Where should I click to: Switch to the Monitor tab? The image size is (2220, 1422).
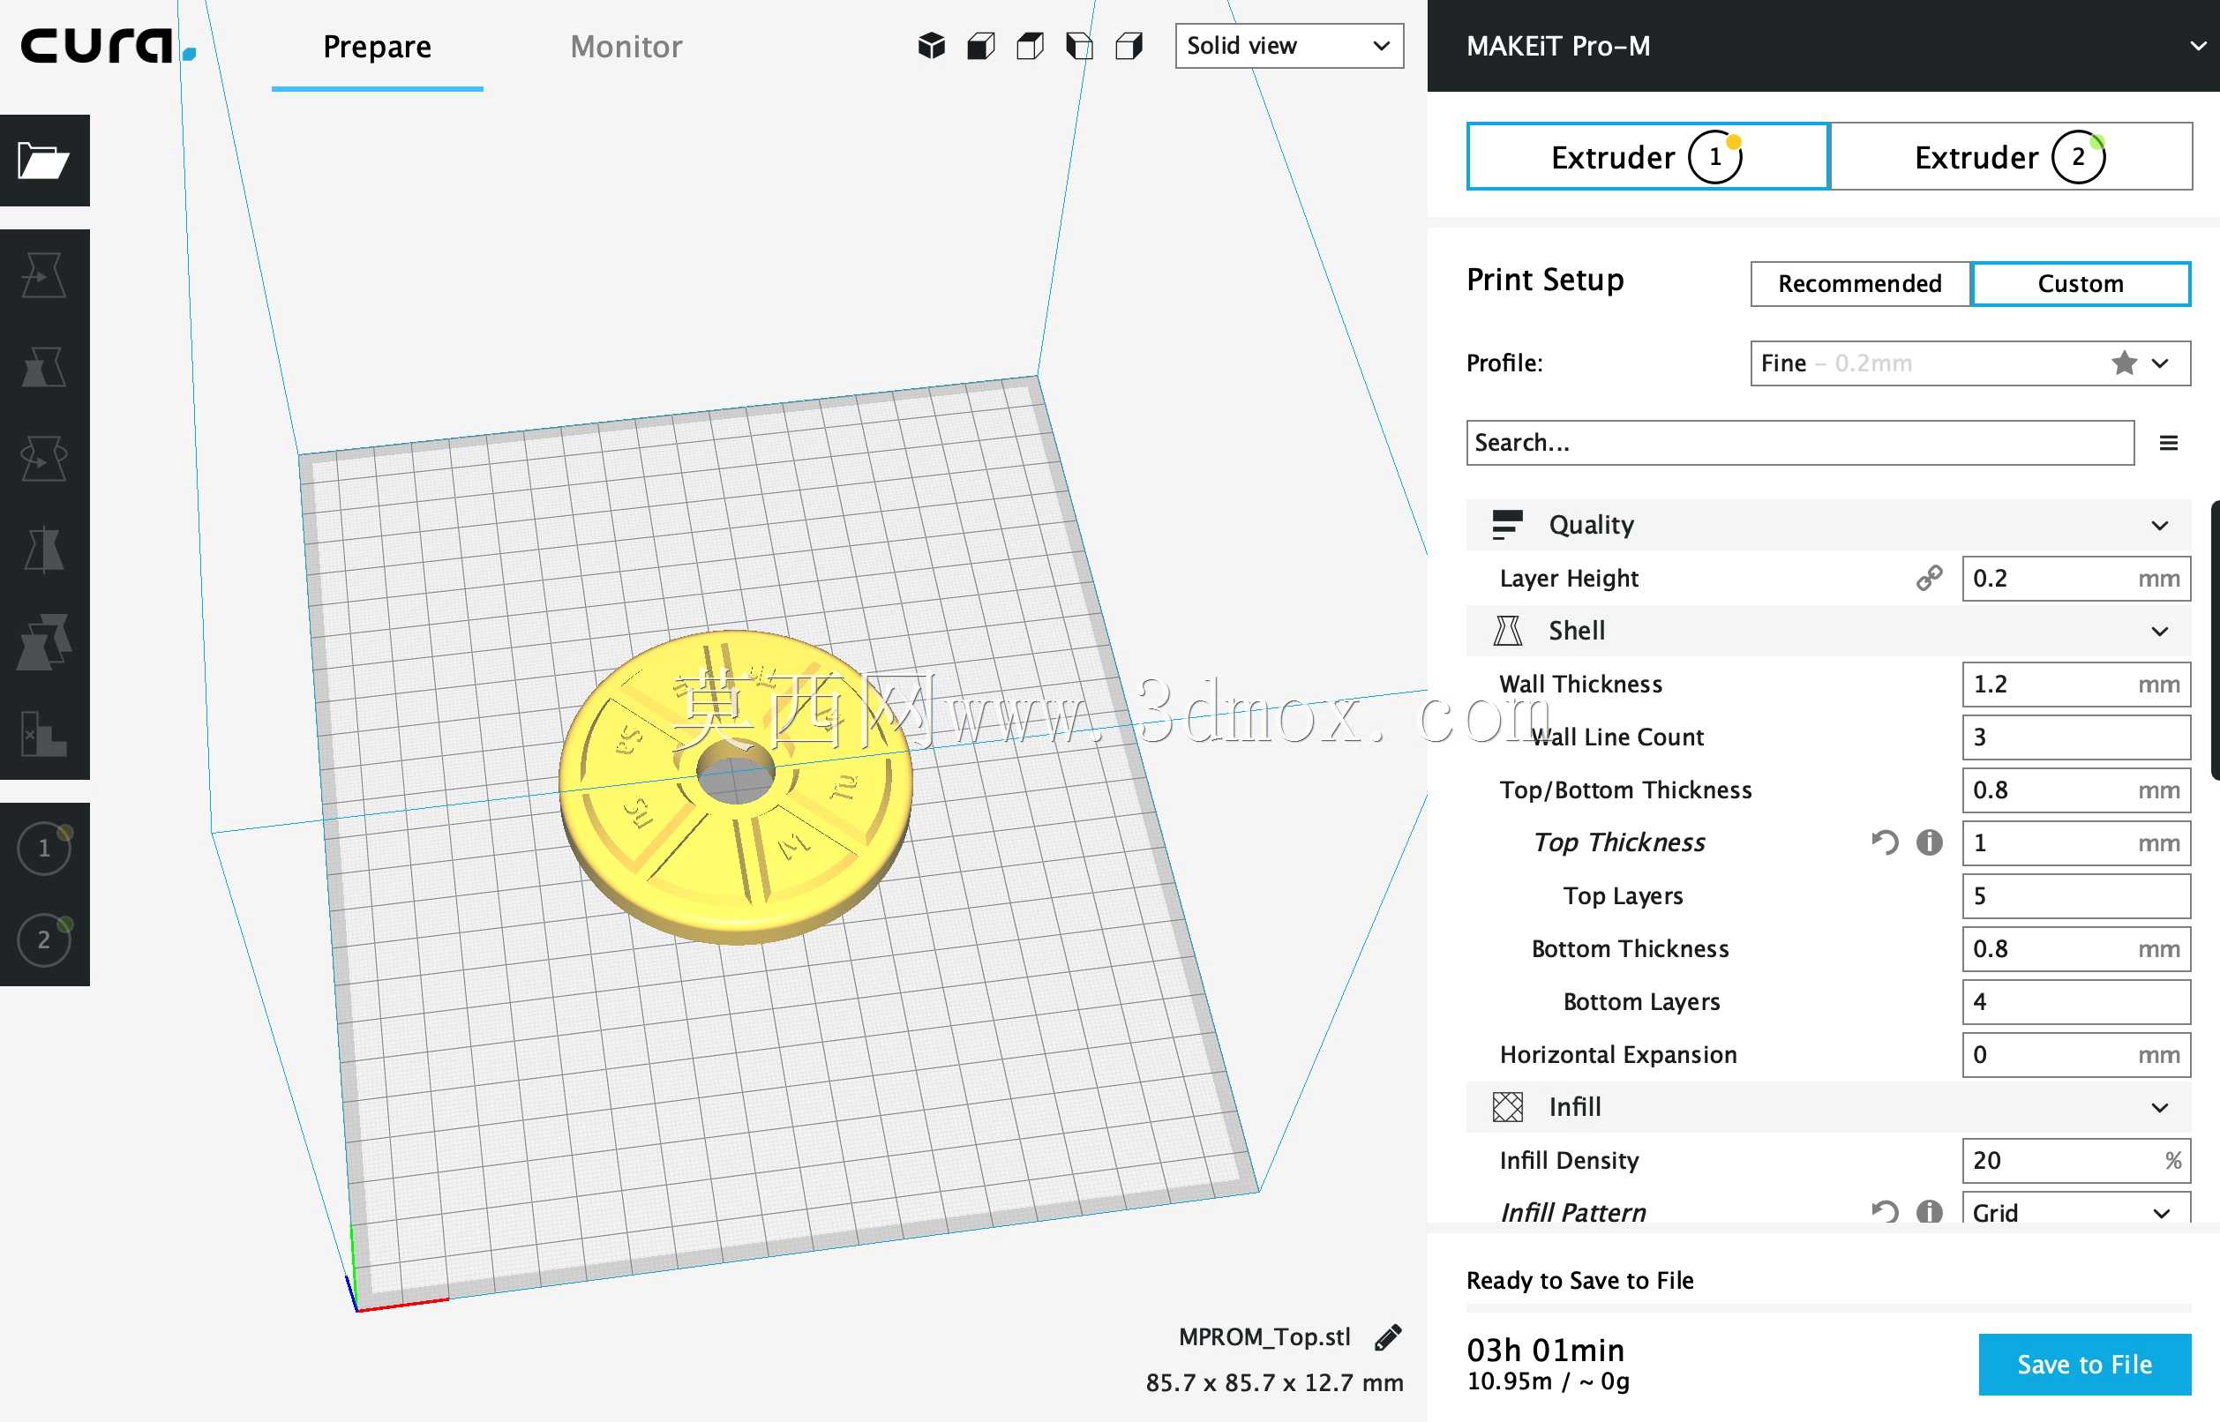[x=626, y=46]
